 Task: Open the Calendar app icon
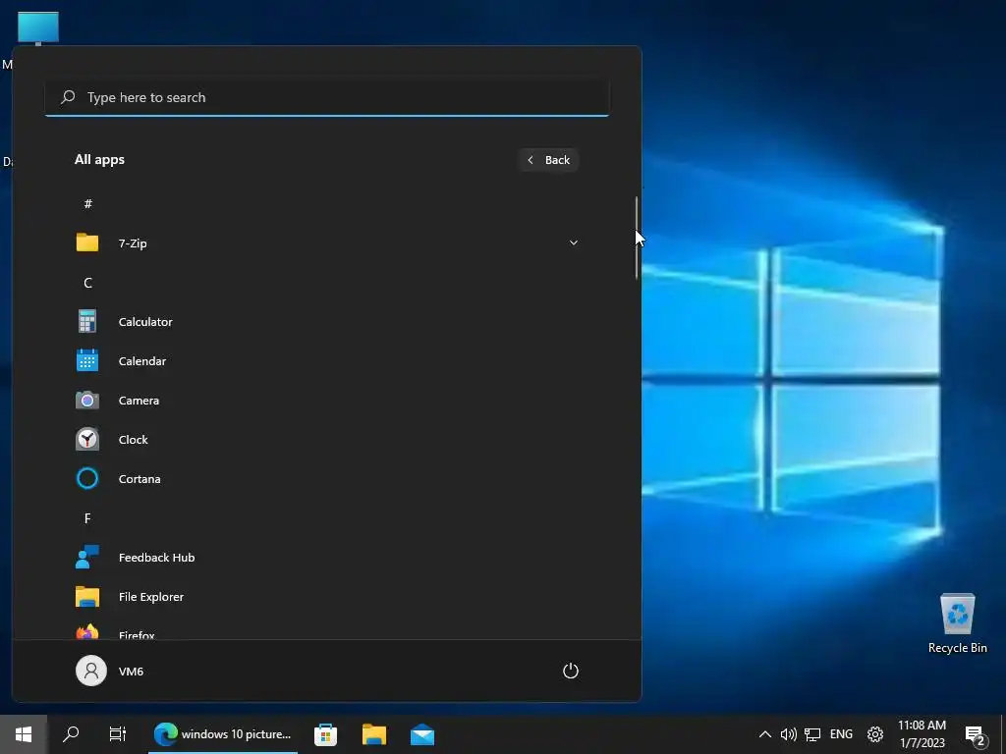tap(87, 360)
